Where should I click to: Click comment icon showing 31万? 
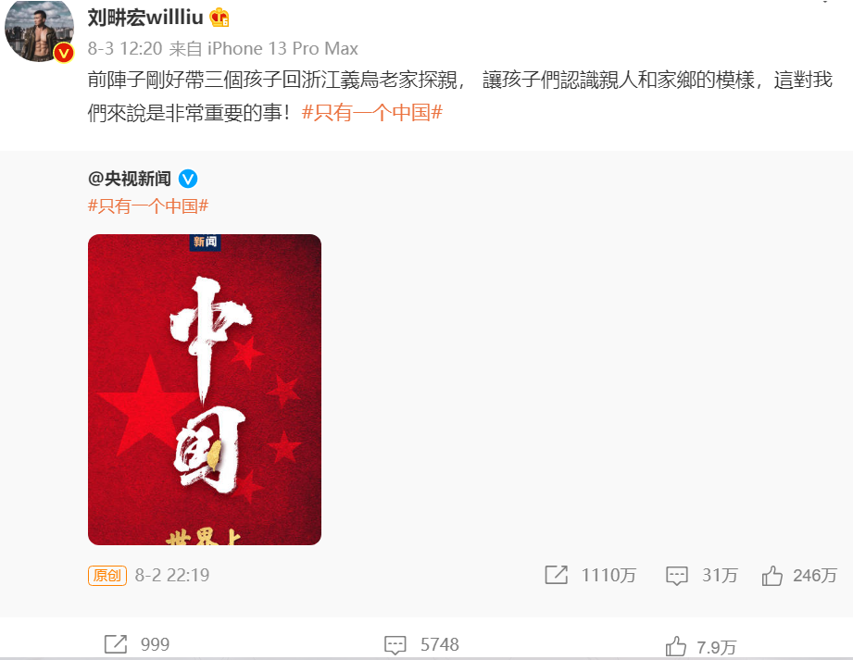pos(677,576)
